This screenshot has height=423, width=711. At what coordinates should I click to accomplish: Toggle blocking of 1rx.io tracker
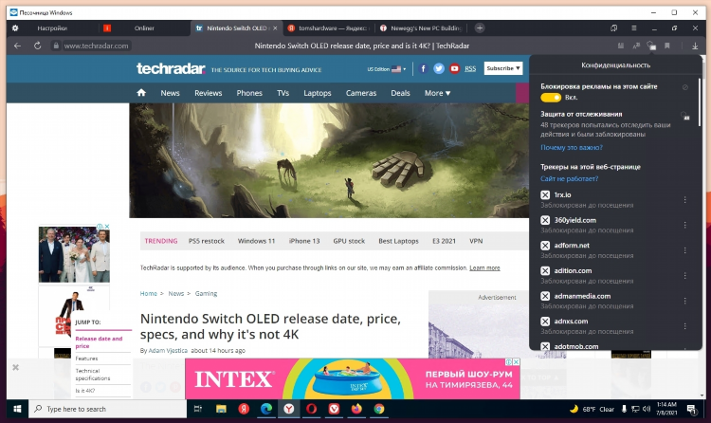(x=545, y=194)
